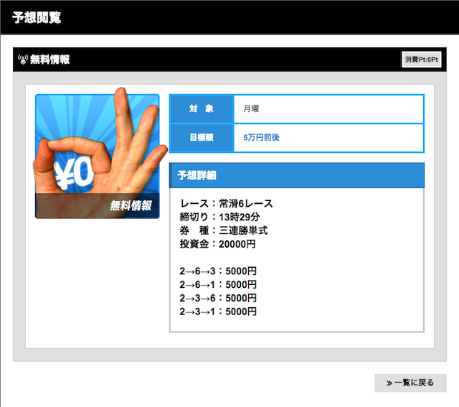Image resolution: width=459 pixels, height=407 pixels.
Task: Select the 2→6→3 bet line
Action: [218, 271]
